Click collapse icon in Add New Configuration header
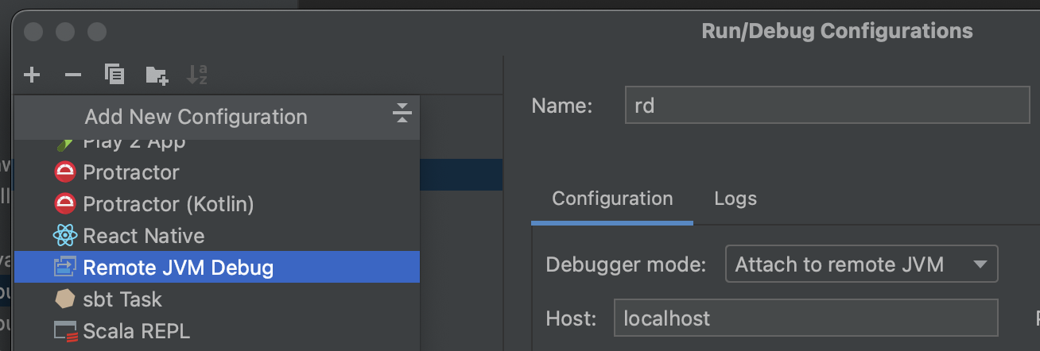 402,114
